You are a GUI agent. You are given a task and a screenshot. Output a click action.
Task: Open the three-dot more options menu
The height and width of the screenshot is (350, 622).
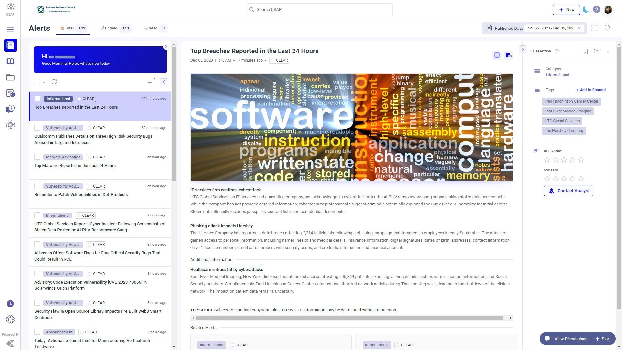[608, 51]
